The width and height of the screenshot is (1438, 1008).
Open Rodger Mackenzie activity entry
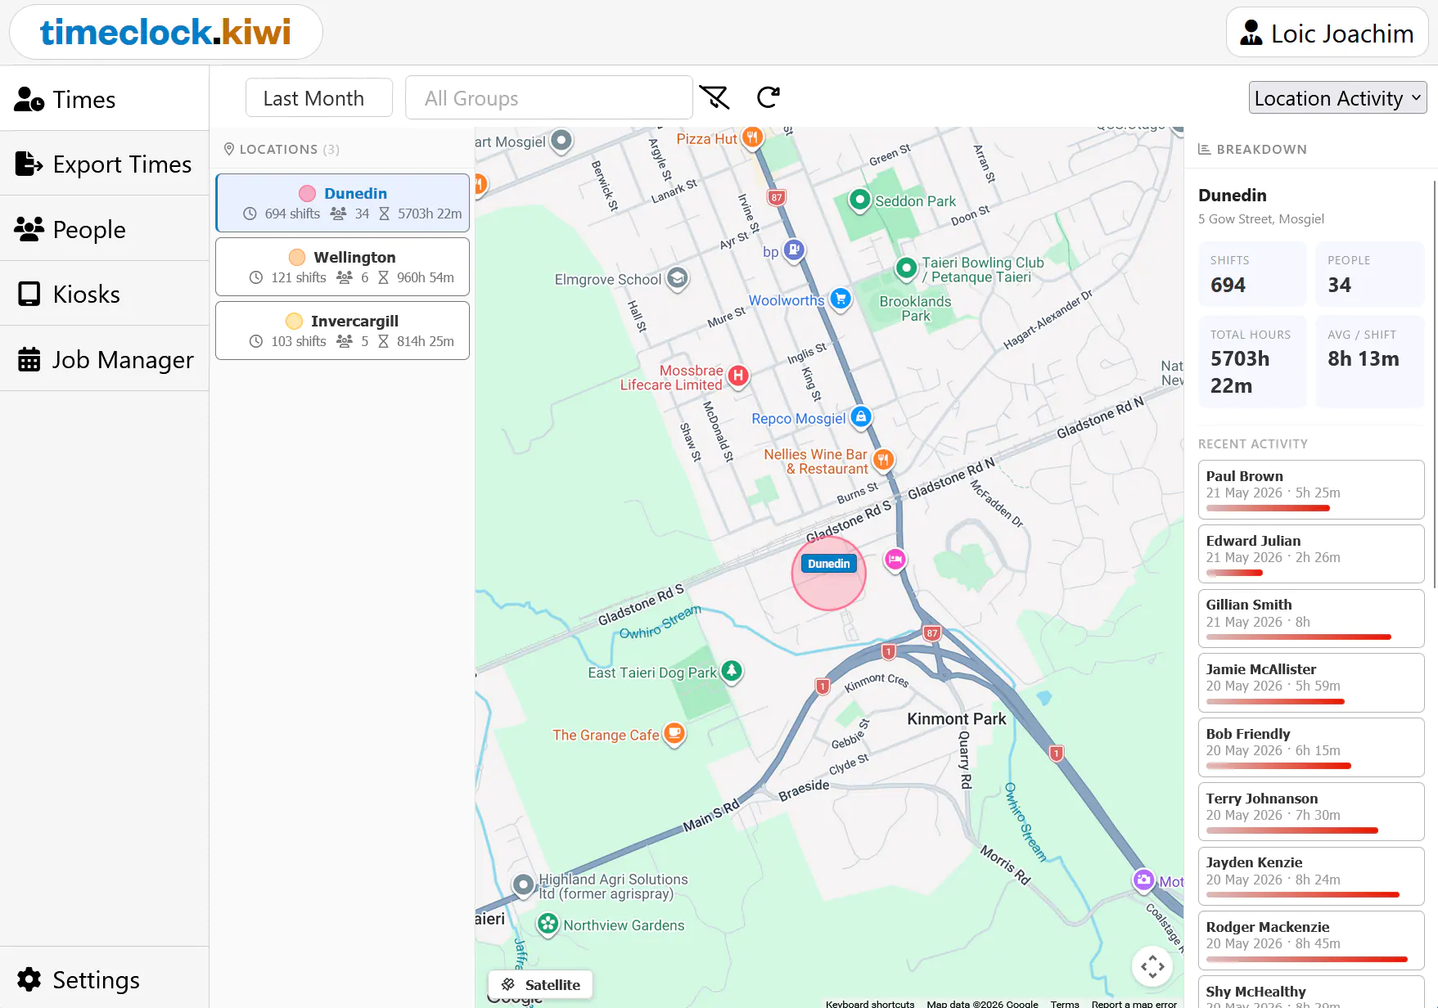1311,940
